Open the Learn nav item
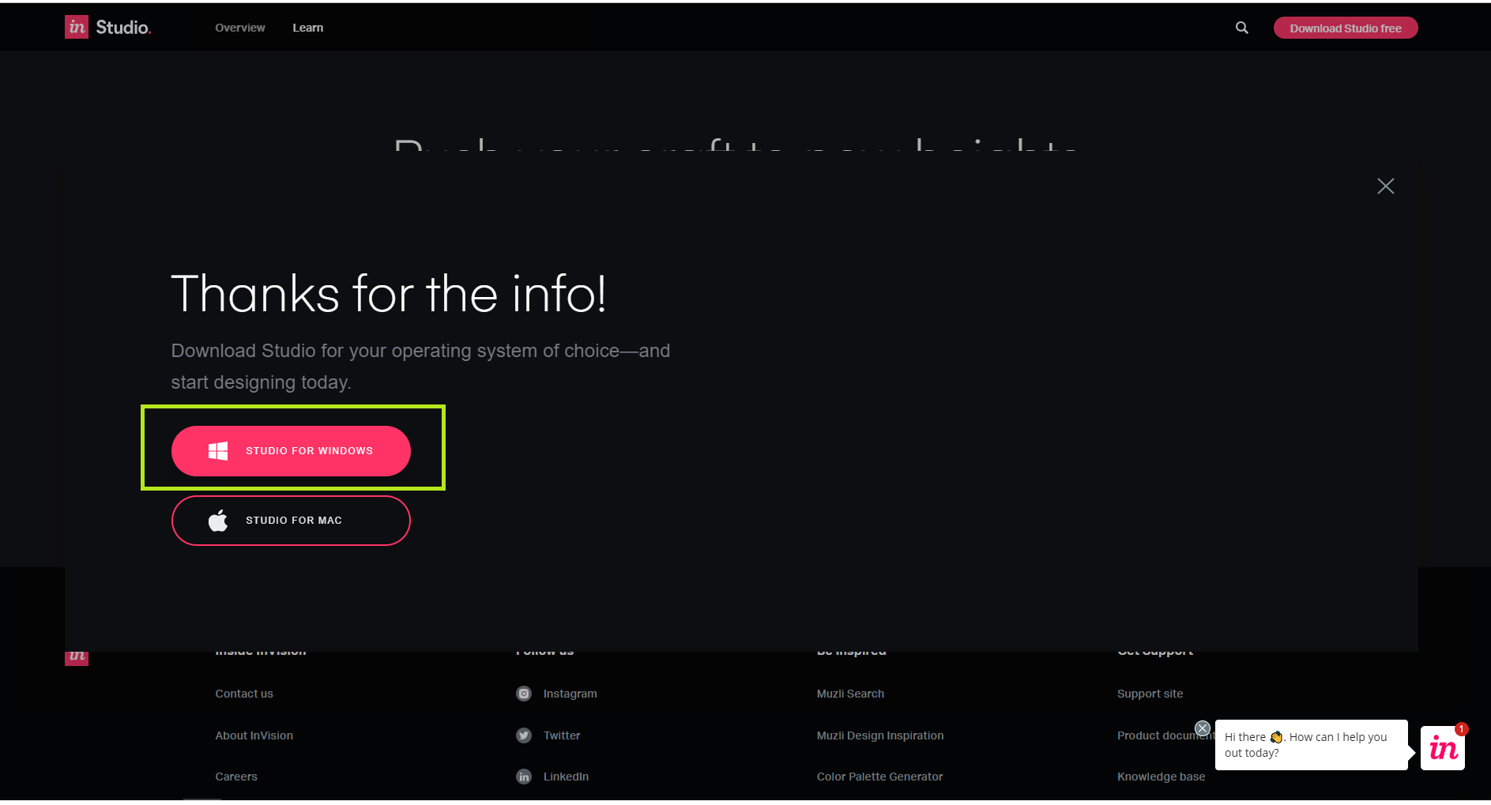The image size is (1491, 805). (x=308, y=28)
